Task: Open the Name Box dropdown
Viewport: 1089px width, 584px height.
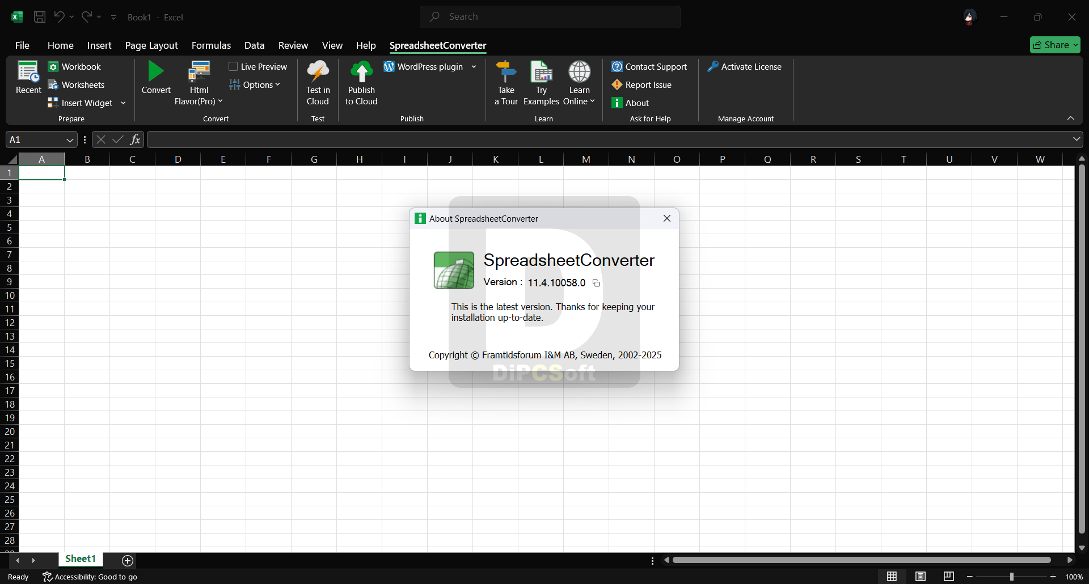Action: (x=70, y=139)
